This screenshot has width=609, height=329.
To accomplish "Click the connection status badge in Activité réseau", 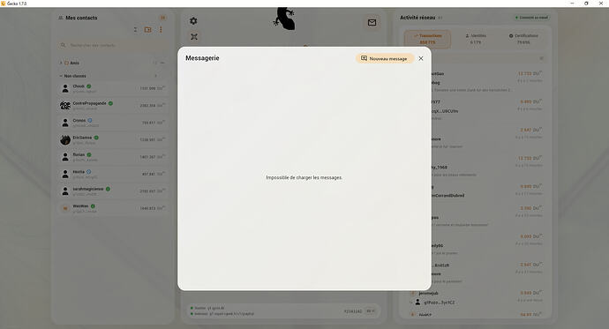I will (531, 18).
